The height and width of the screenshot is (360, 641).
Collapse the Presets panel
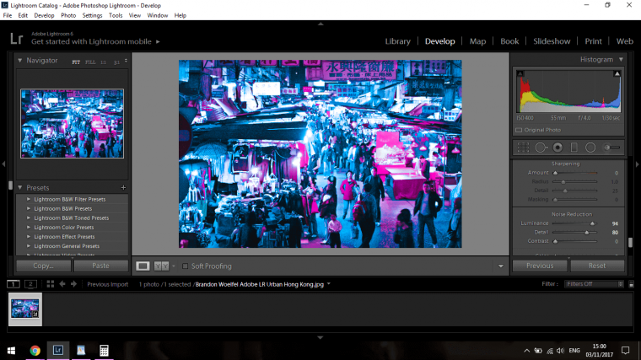coord(20,187)
